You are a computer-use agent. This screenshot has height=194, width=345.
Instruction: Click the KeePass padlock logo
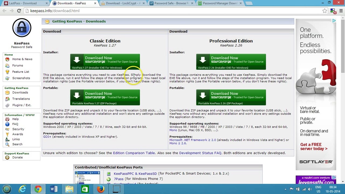[22, 28]
